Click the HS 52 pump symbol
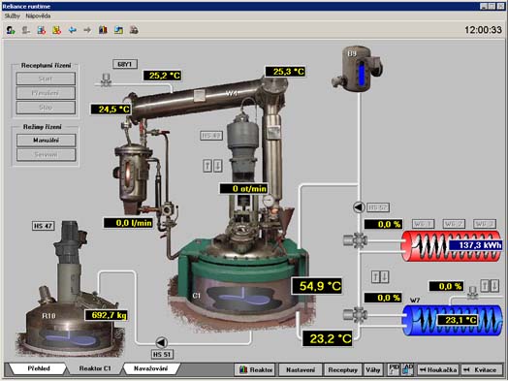 [359, 207]
